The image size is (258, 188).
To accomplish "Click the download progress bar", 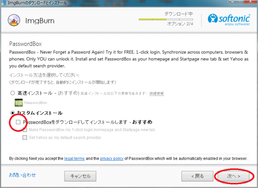I will tap(166, 19).
